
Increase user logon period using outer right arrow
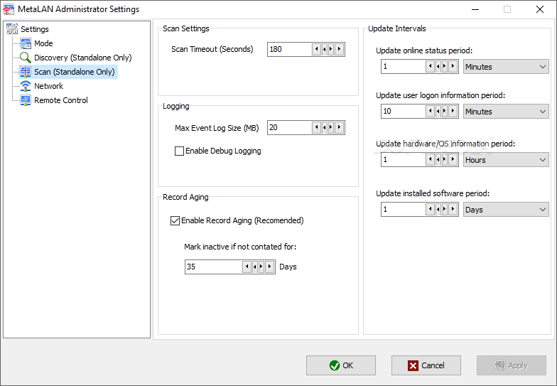click(x=453, y=111)
